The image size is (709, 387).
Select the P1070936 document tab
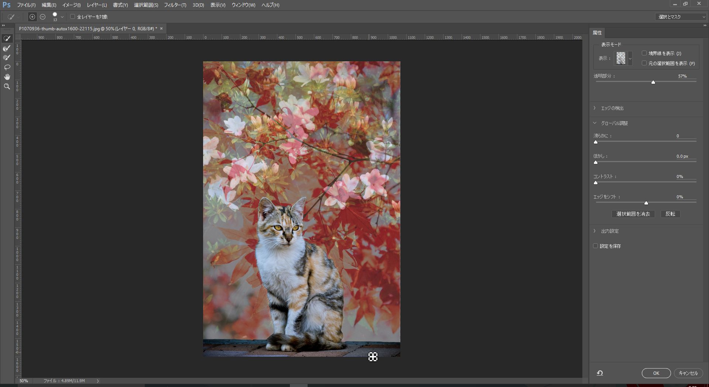[88, 28]
